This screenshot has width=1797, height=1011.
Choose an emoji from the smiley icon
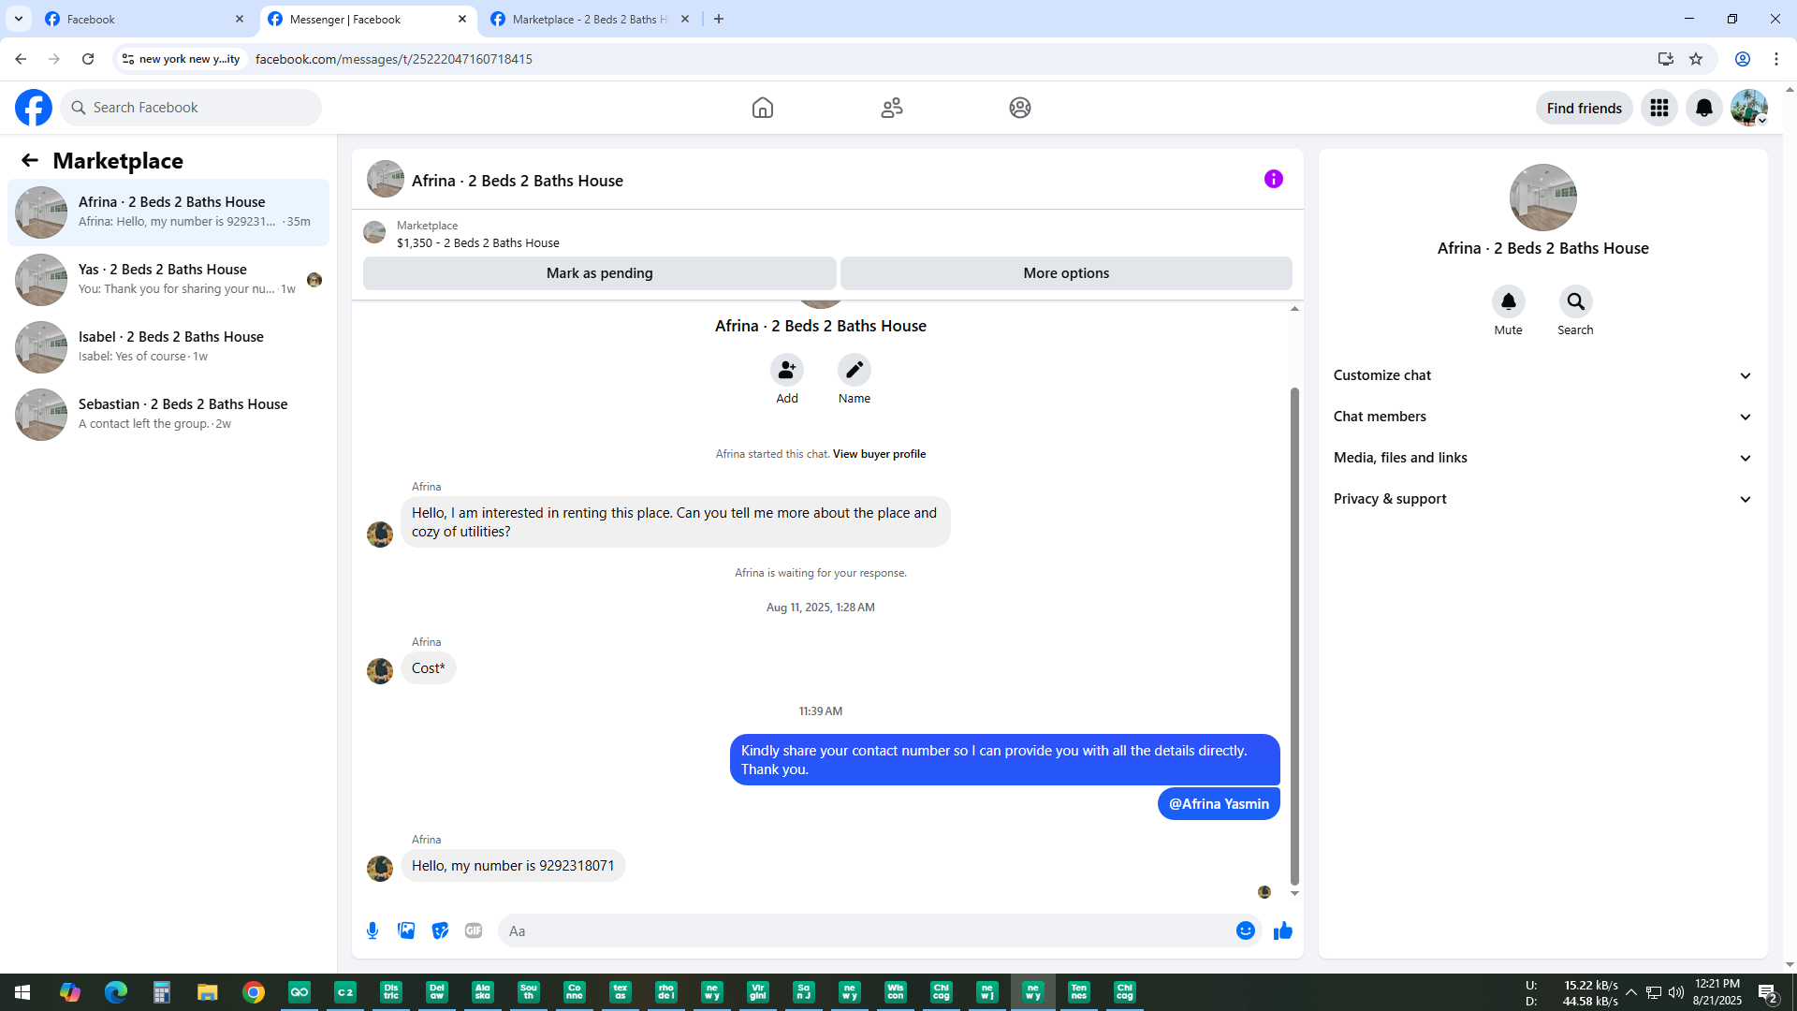pyautogui.click(x=1245, y=930)
